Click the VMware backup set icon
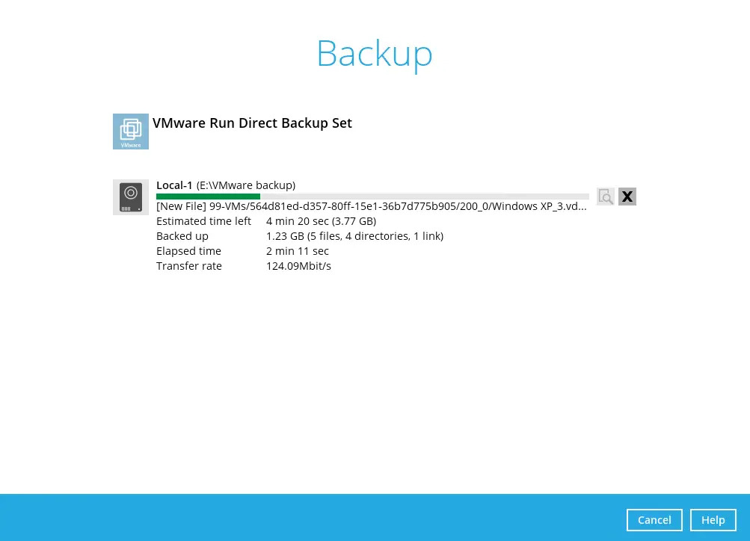 pos(131,132)
